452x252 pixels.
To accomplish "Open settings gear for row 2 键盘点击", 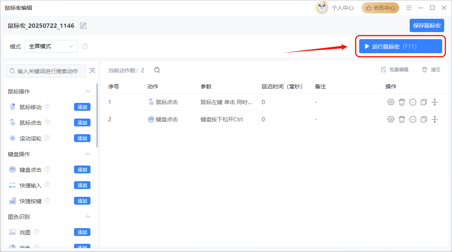I will pyautogui.click(x=391, y=119).
